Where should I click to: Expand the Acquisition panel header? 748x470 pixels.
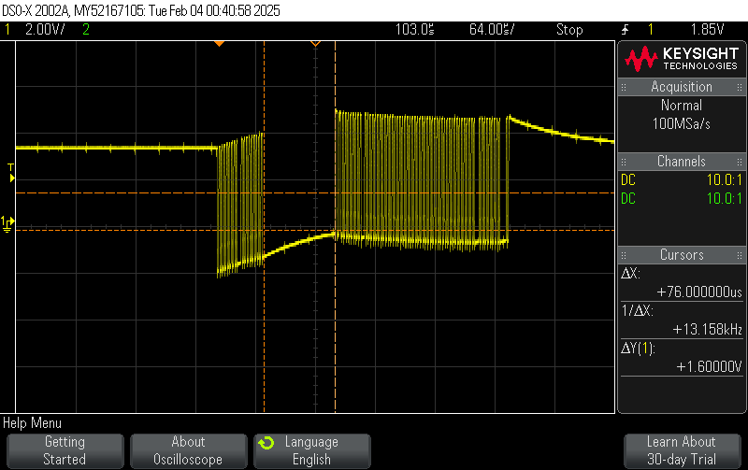point(682,87)
